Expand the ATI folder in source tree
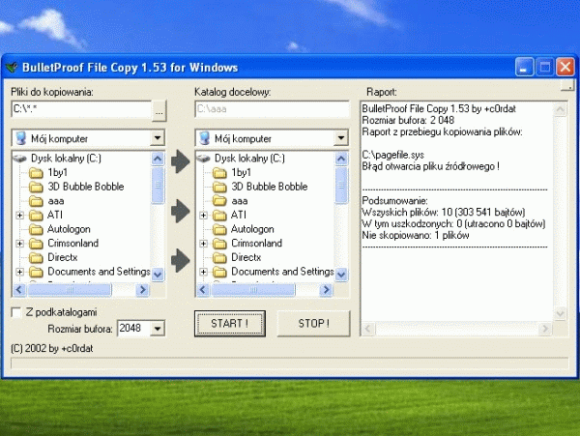The image size is (580, 436). coord(20,215)
